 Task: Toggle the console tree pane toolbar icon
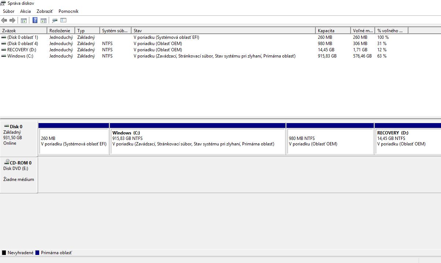click(24, 21)
